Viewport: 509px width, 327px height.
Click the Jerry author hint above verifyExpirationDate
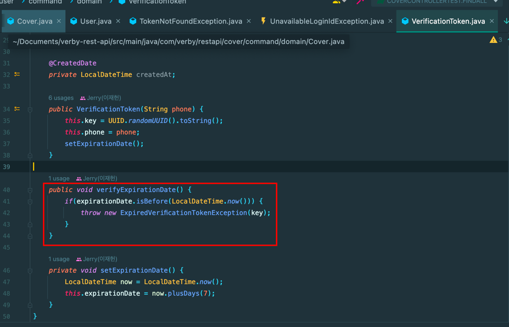pos(97,178)
